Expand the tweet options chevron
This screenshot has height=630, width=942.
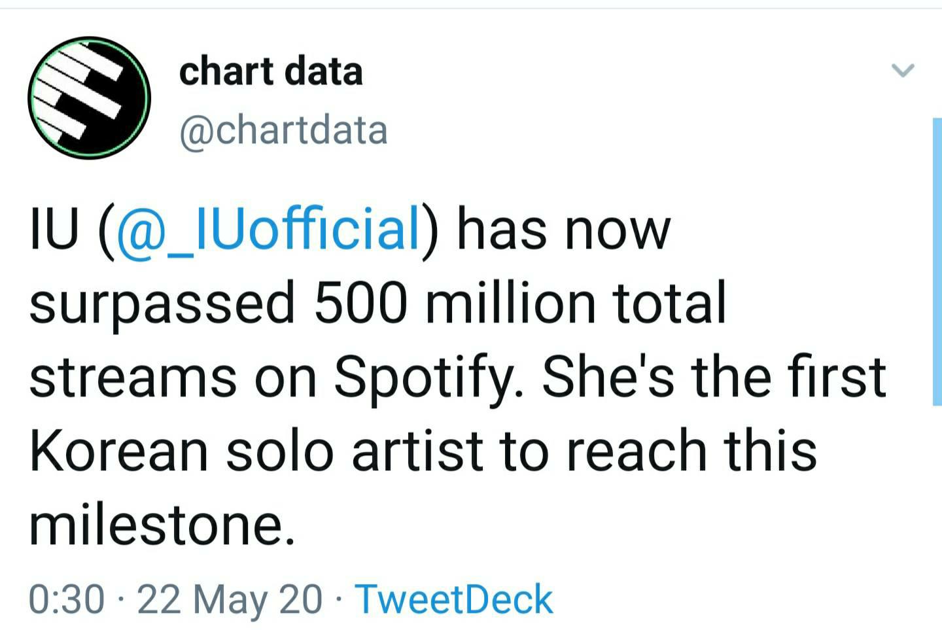coord(903,69)
